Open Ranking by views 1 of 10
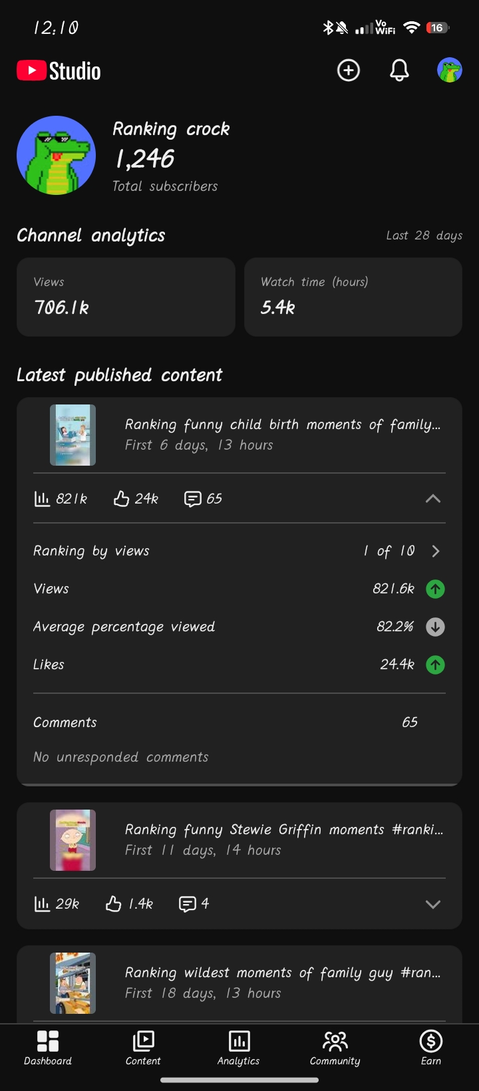This screenshot has height=1091, width=479. click(x=239, y=551)
